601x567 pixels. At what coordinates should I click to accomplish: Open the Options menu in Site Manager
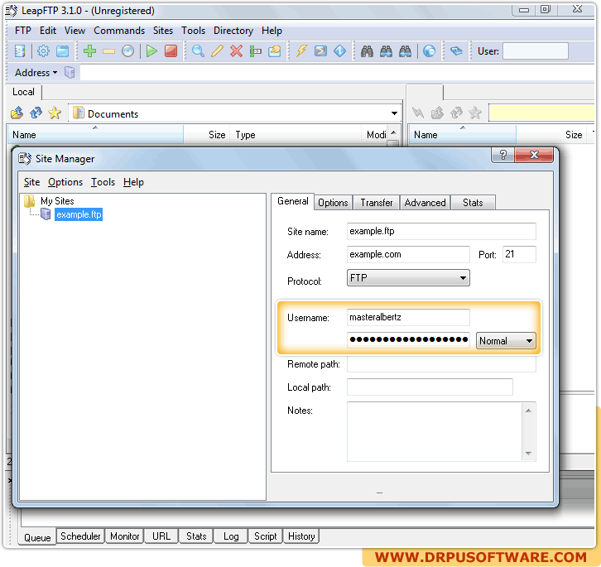click(x=65, y=182)
